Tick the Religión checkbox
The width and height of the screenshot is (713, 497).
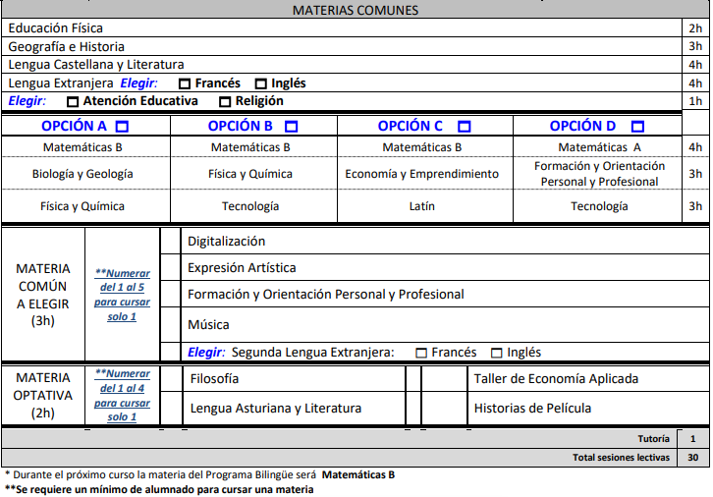click(225, 101)
